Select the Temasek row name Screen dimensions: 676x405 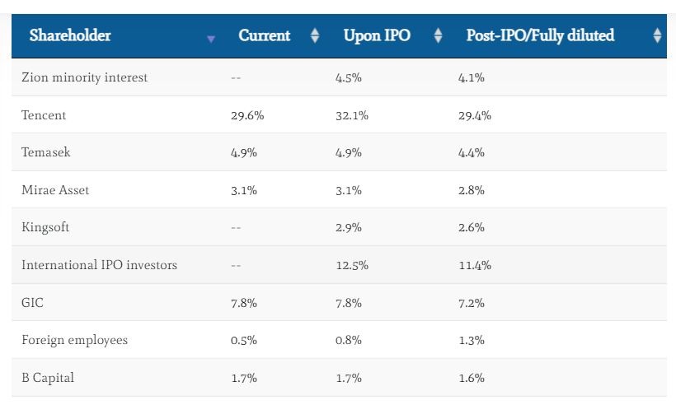tap(46, 152)
